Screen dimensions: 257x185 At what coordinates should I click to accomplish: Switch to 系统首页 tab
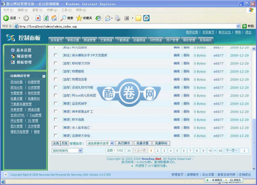pyautogui.click(x=57, y=40)
